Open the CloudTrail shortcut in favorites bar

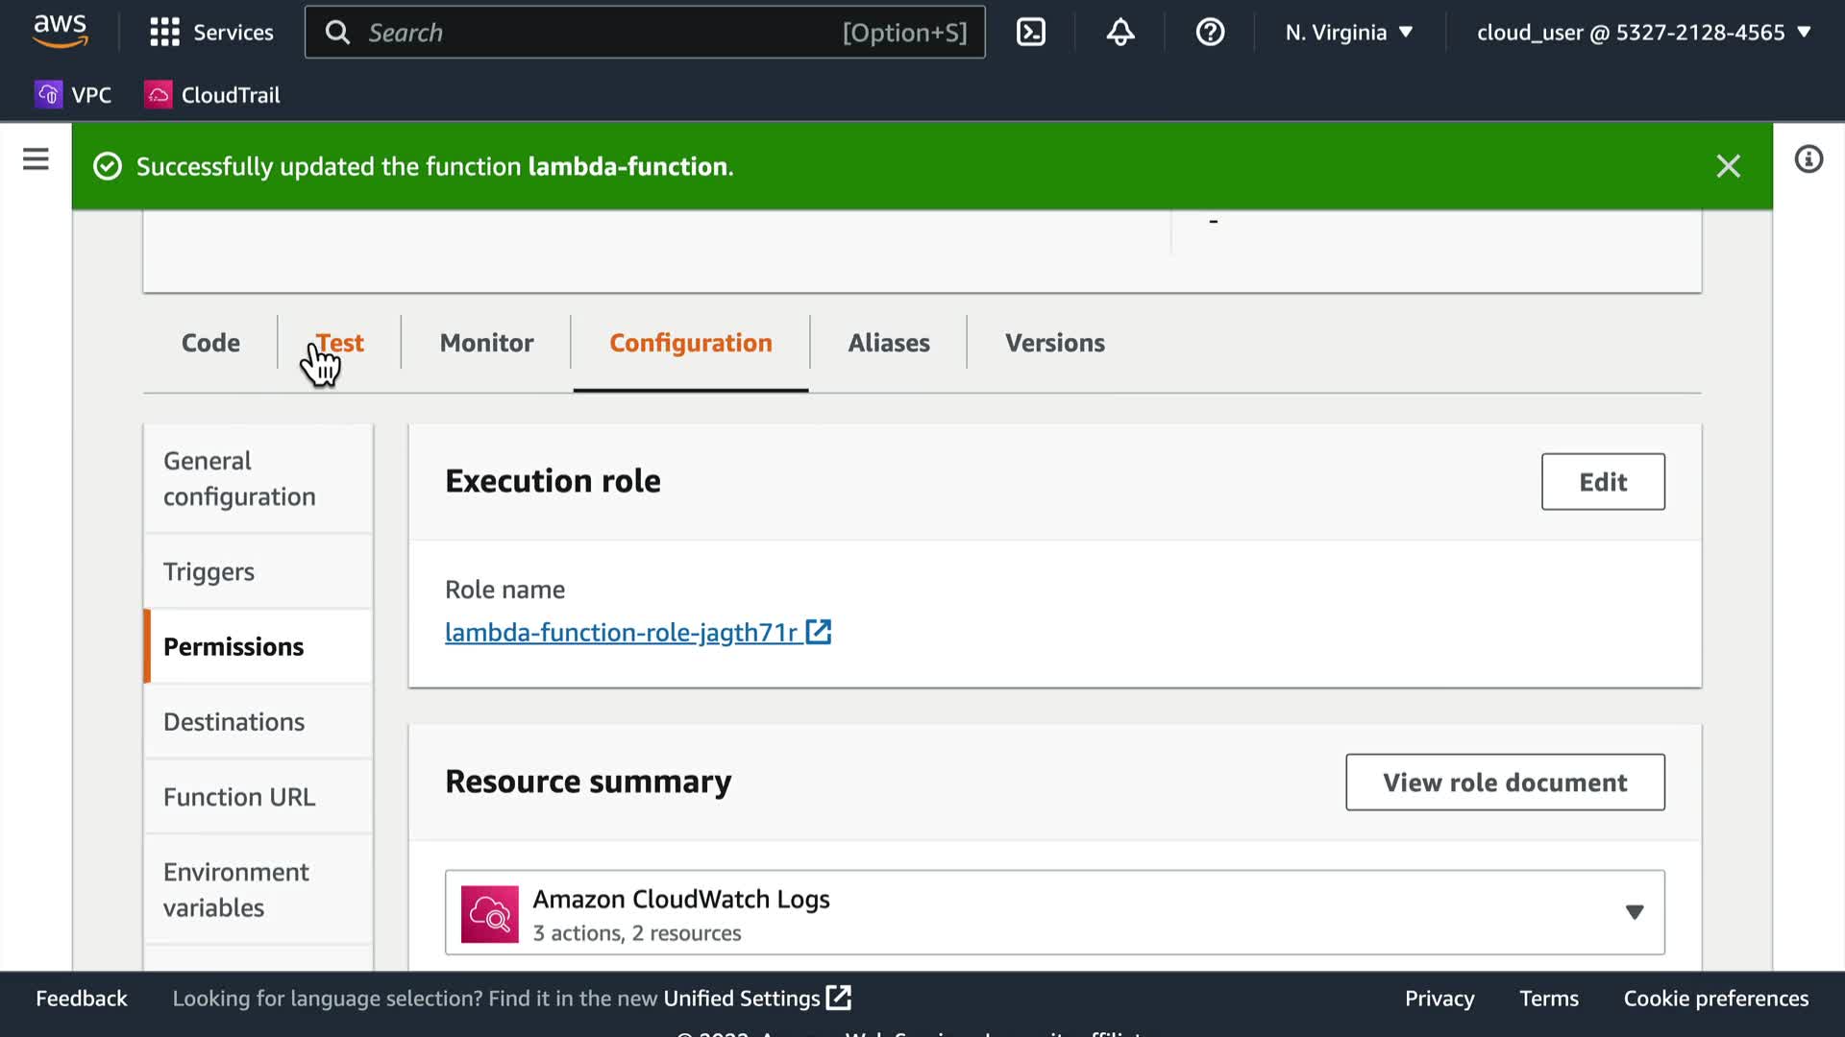212,95
